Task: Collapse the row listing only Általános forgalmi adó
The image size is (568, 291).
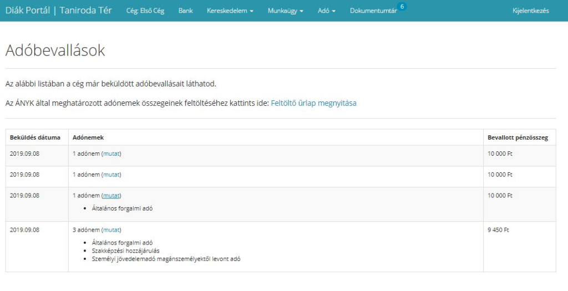Action: pos(111,196)
